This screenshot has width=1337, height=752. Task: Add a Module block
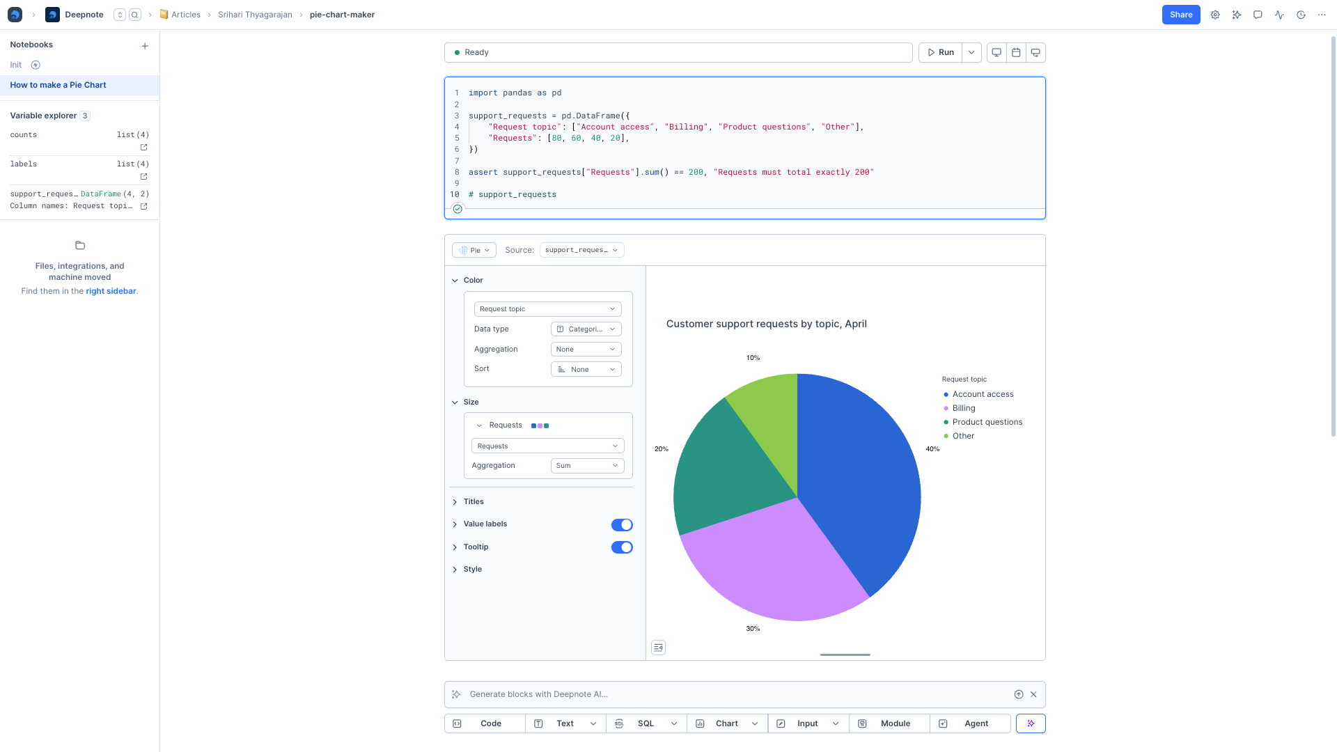(x=889, y=723)
